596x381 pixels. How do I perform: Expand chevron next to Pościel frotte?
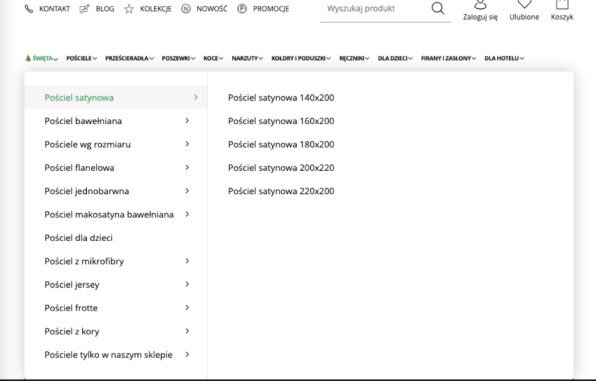click(x=187, y=308)
